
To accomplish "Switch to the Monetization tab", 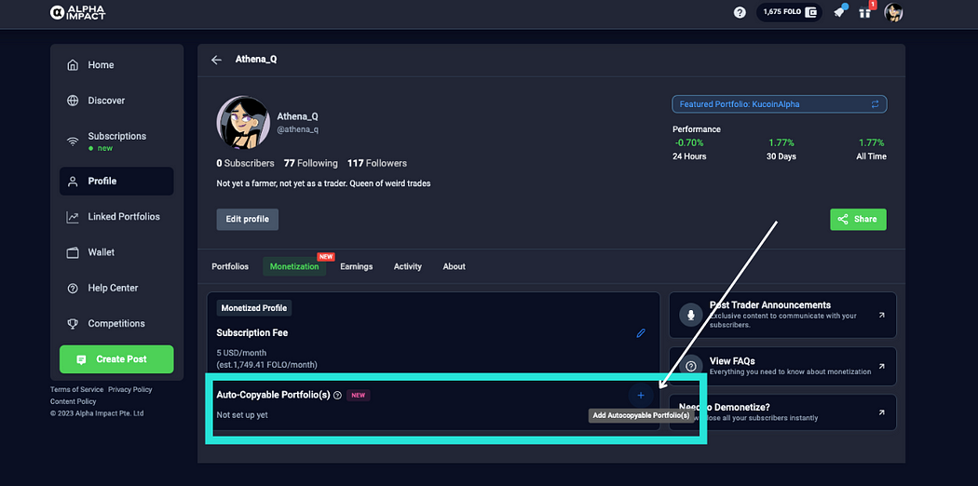I will [x=294, y=266].
